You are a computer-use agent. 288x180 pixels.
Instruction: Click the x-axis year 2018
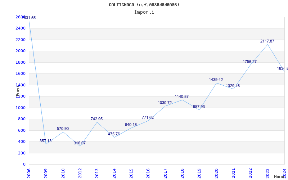182,174
